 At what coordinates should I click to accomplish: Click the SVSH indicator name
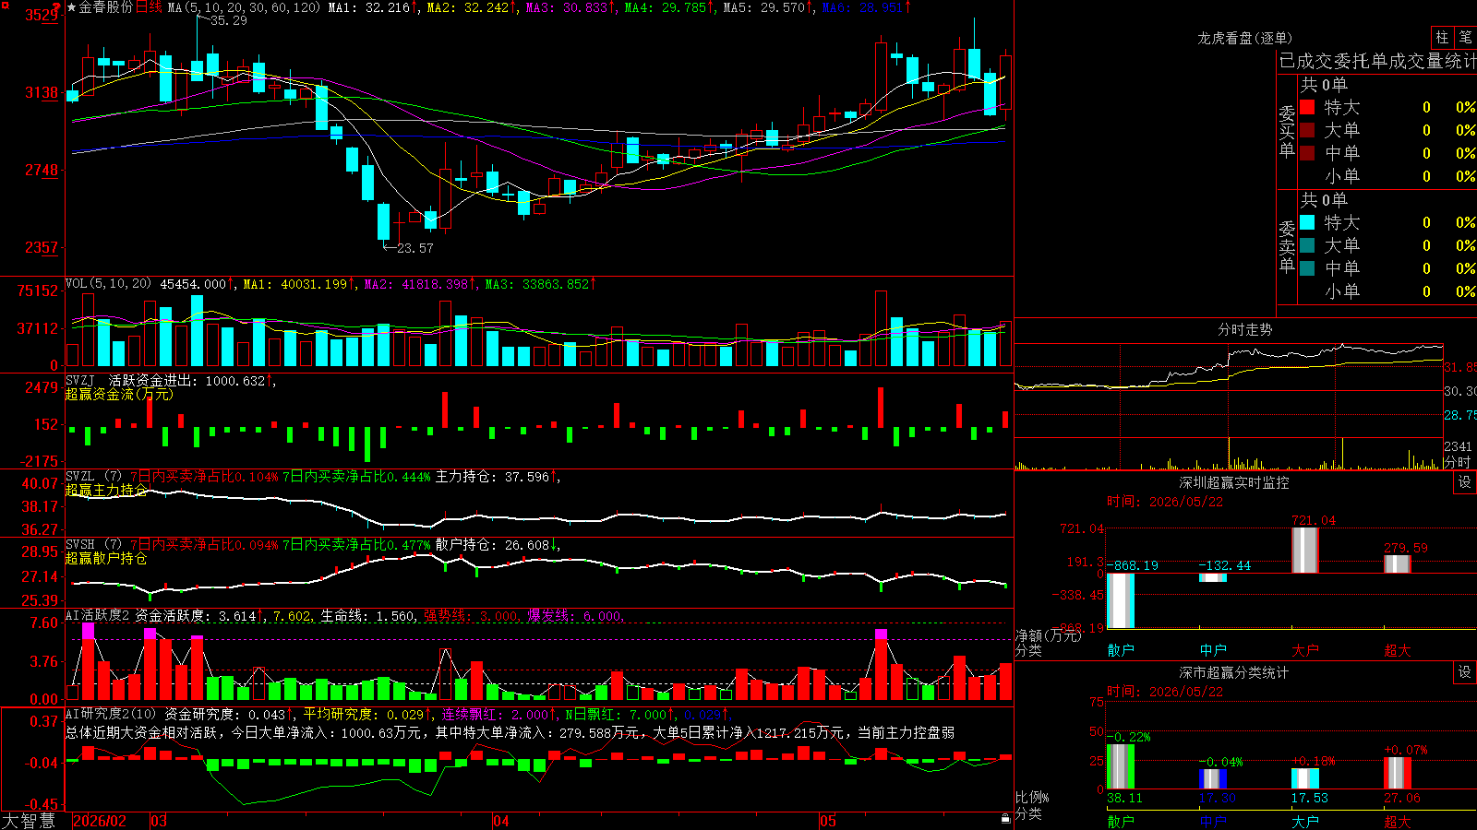[x=80, y=545]
